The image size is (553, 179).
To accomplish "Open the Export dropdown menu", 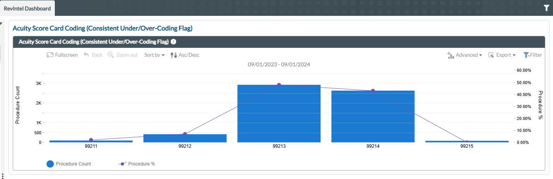I will coord(502,55).
